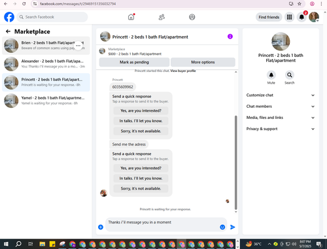The width and height of the screenshot is (327, 249).
Task: Click the large listing photo in right panel
Action: (x=281, y=42)
